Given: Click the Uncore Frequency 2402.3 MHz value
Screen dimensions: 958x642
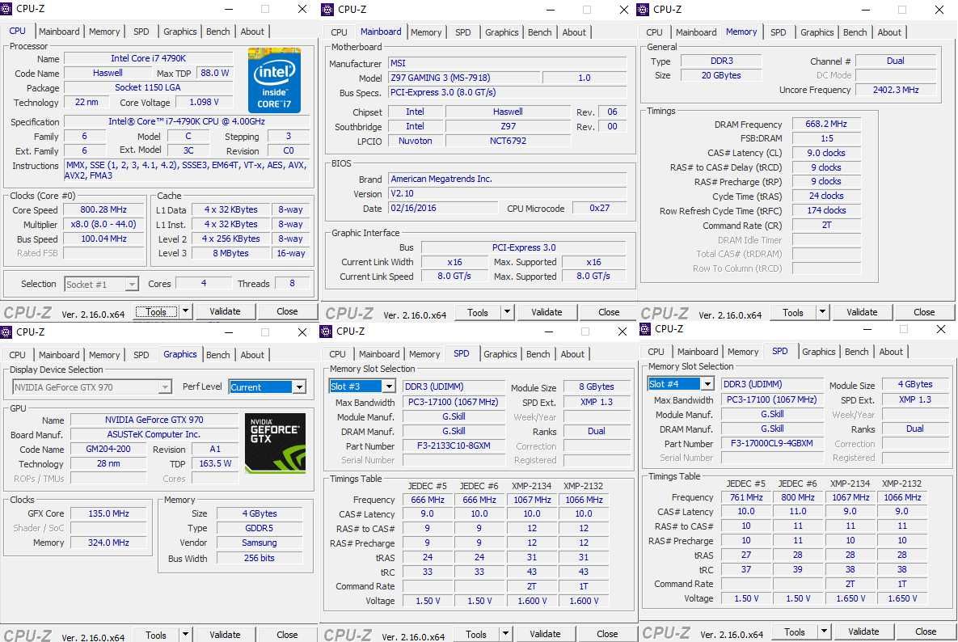Looking at the screenshot, I should click(x=896, y=90).
